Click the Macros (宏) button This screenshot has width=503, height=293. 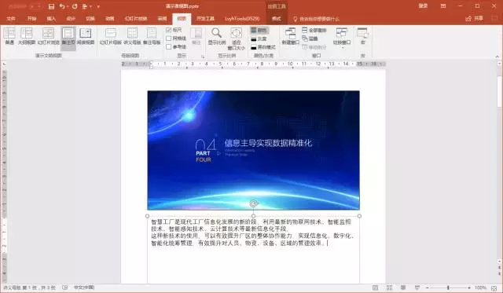pyautogui.click(x=363, y=35)
